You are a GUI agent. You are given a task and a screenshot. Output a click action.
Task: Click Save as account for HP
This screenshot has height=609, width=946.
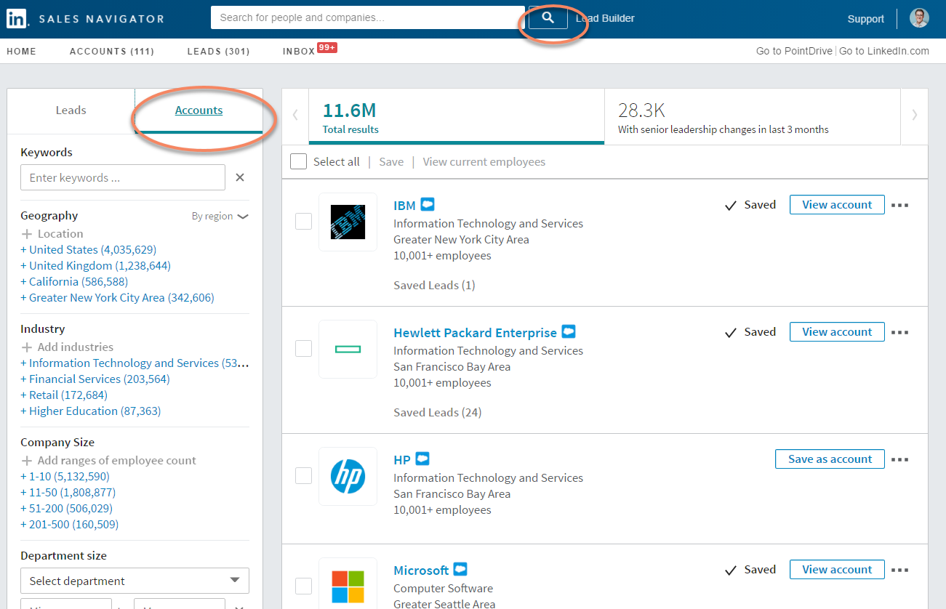(x=830, y=459)
